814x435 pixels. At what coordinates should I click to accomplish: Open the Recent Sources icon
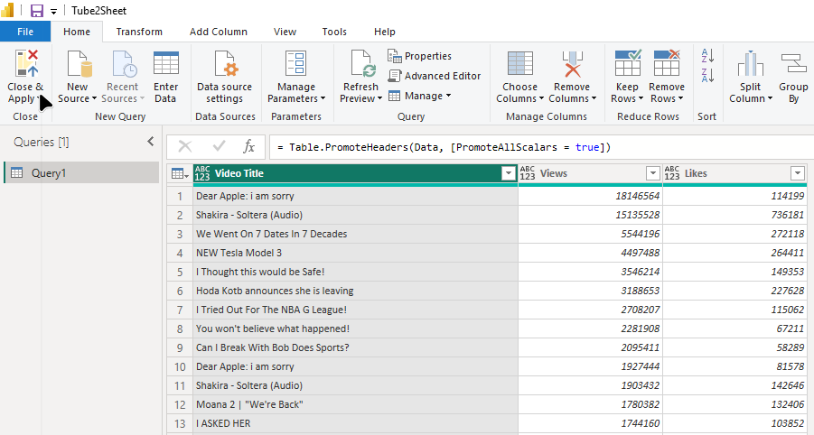point(125,63)
